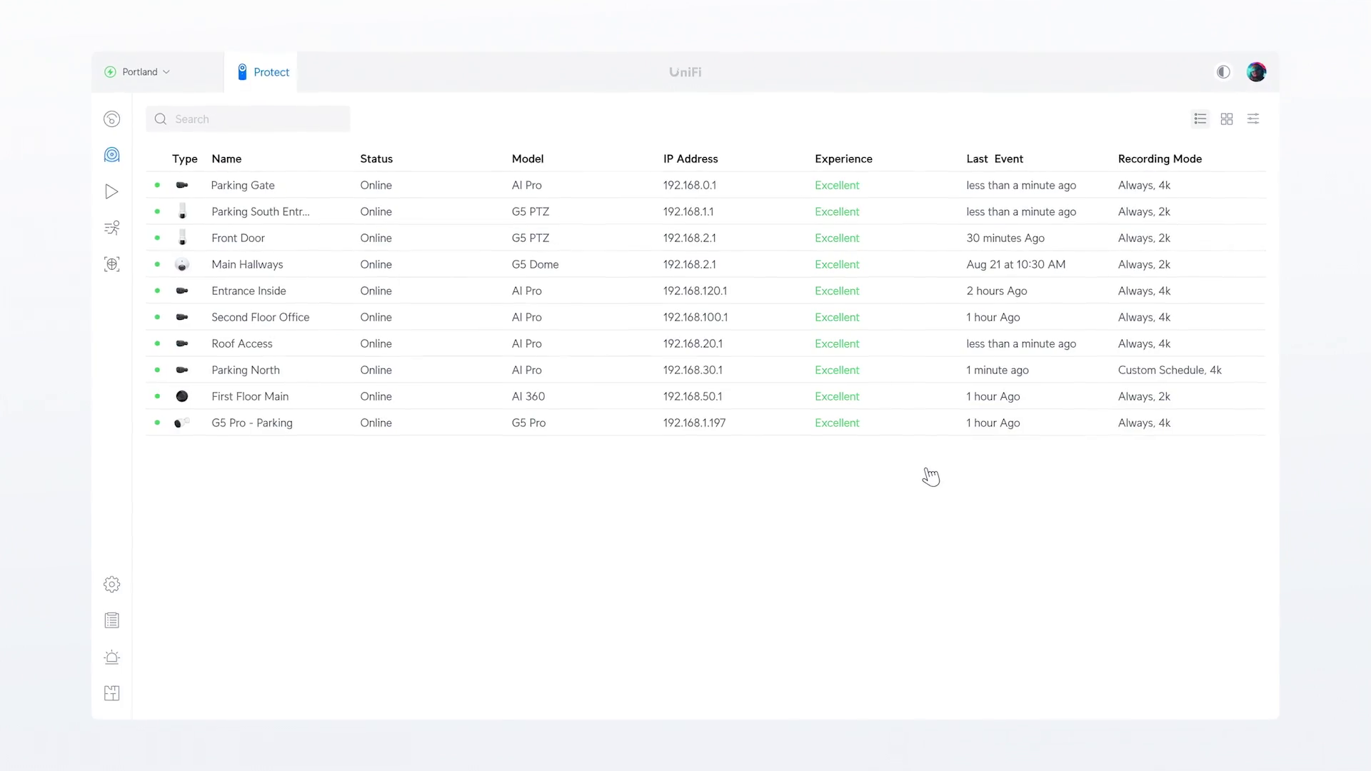Toggle dark mode theme icon
The image size is (1371, 771).
(1223, 72)
